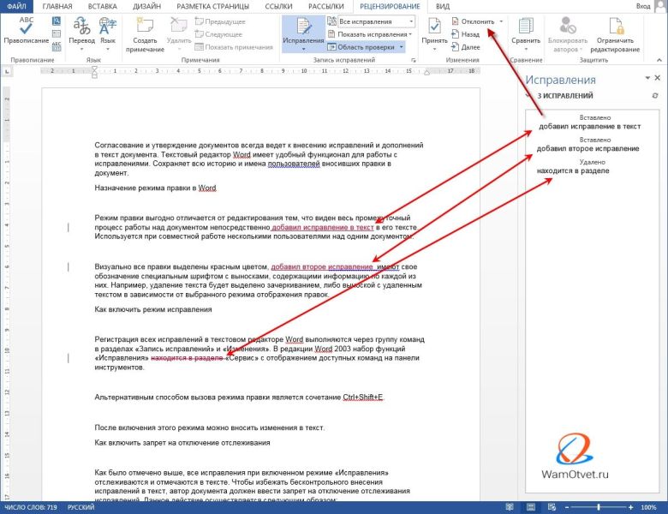
Task: Adjust the zoom slider in status bar
Action: point(599,507)
